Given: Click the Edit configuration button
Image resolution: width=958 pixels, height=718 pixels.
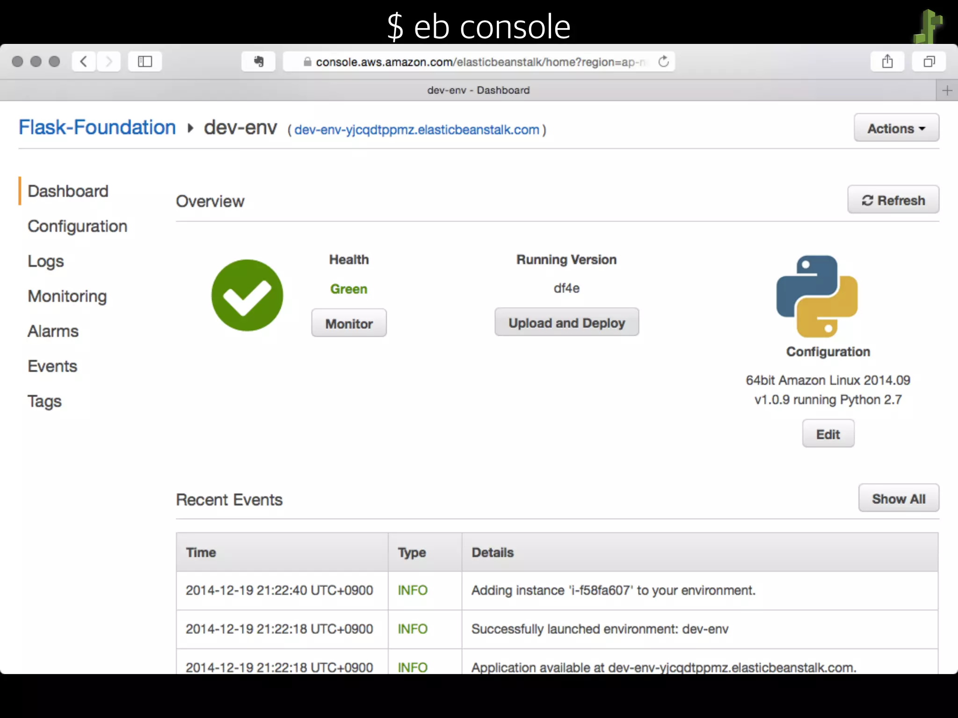Looking at the screenshot, I should pyautogui.click(x=828, y=433).
